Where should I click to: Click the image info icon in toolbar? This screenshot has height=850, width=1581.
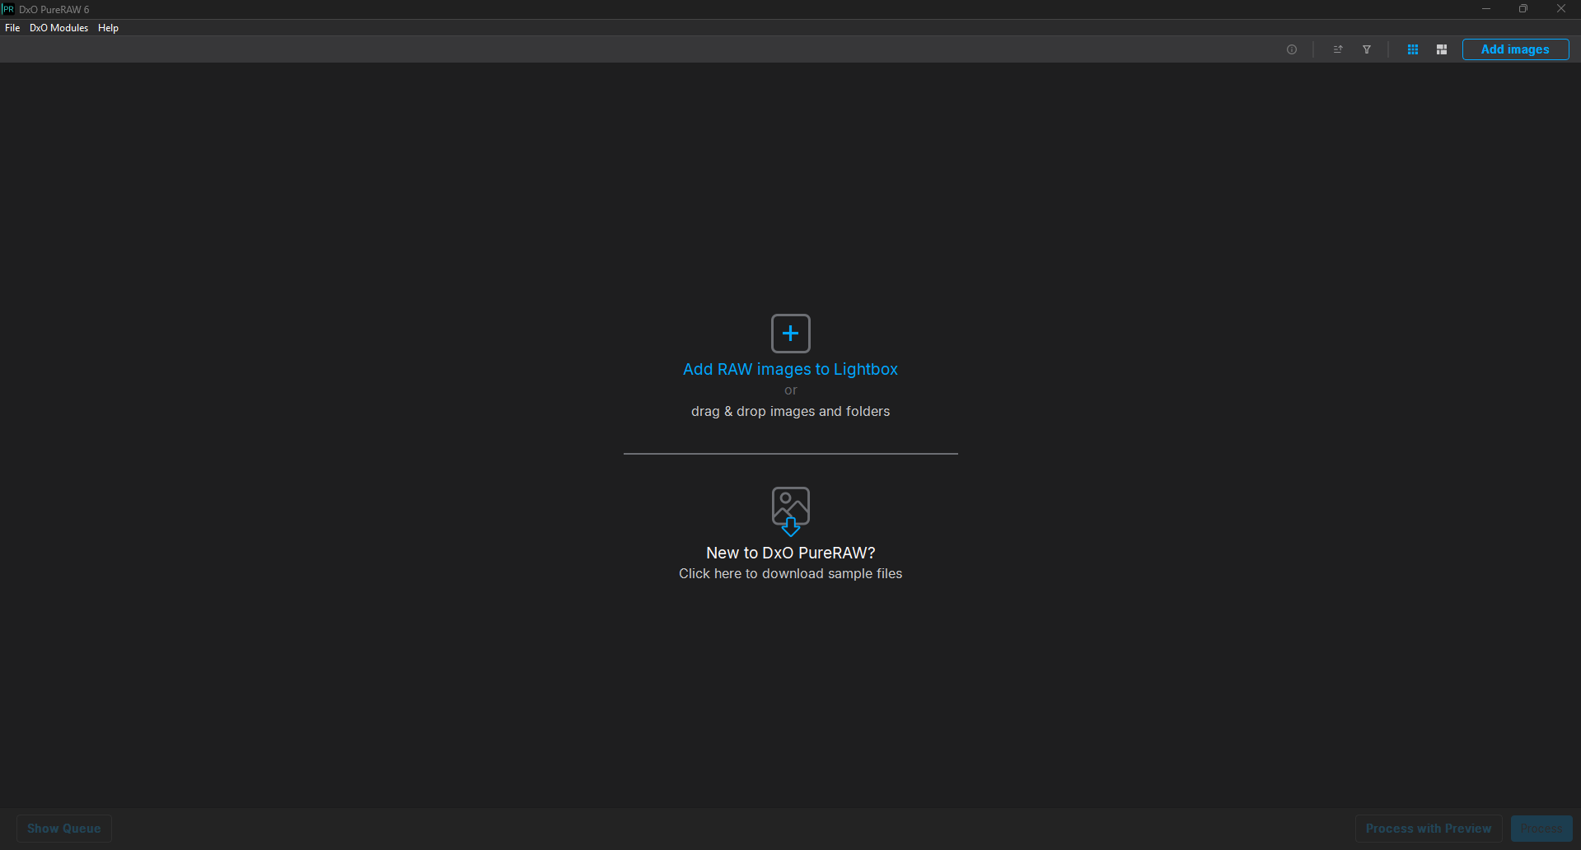click(x=1292, y=49)
